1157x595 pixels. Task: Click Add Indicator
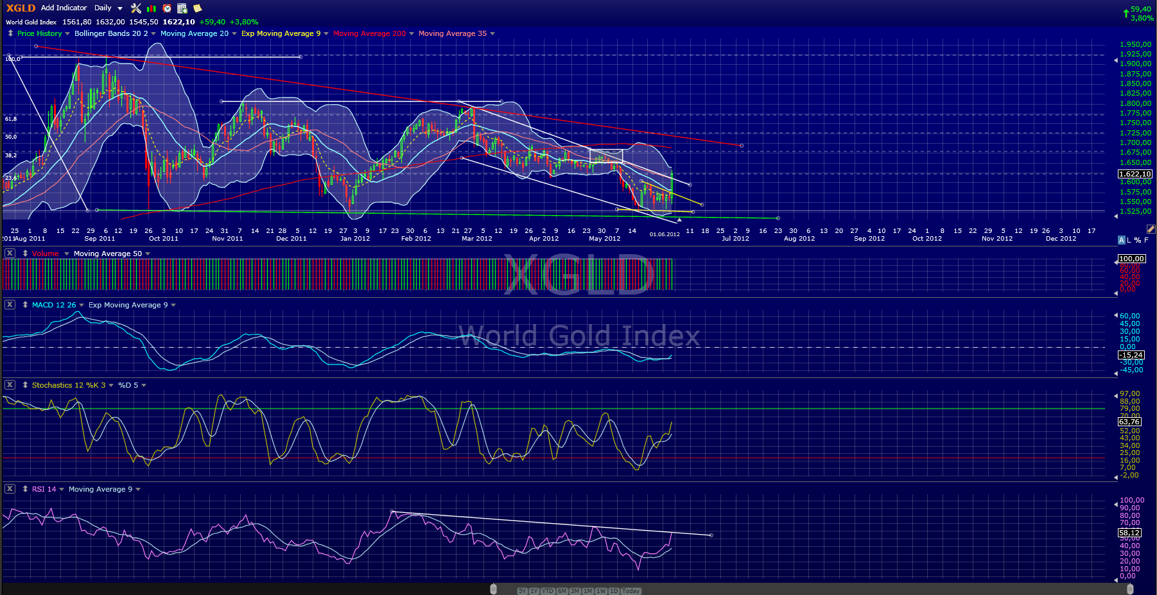tap(64, 8)
